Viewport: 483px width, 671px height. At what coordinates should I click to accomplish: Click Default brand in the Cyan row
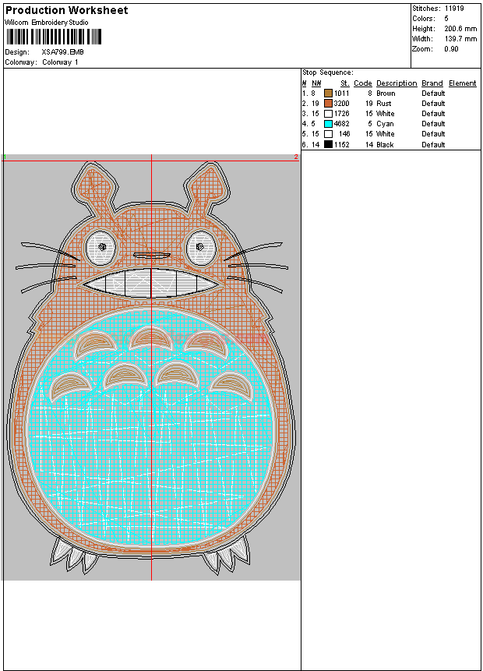[433, 124]
